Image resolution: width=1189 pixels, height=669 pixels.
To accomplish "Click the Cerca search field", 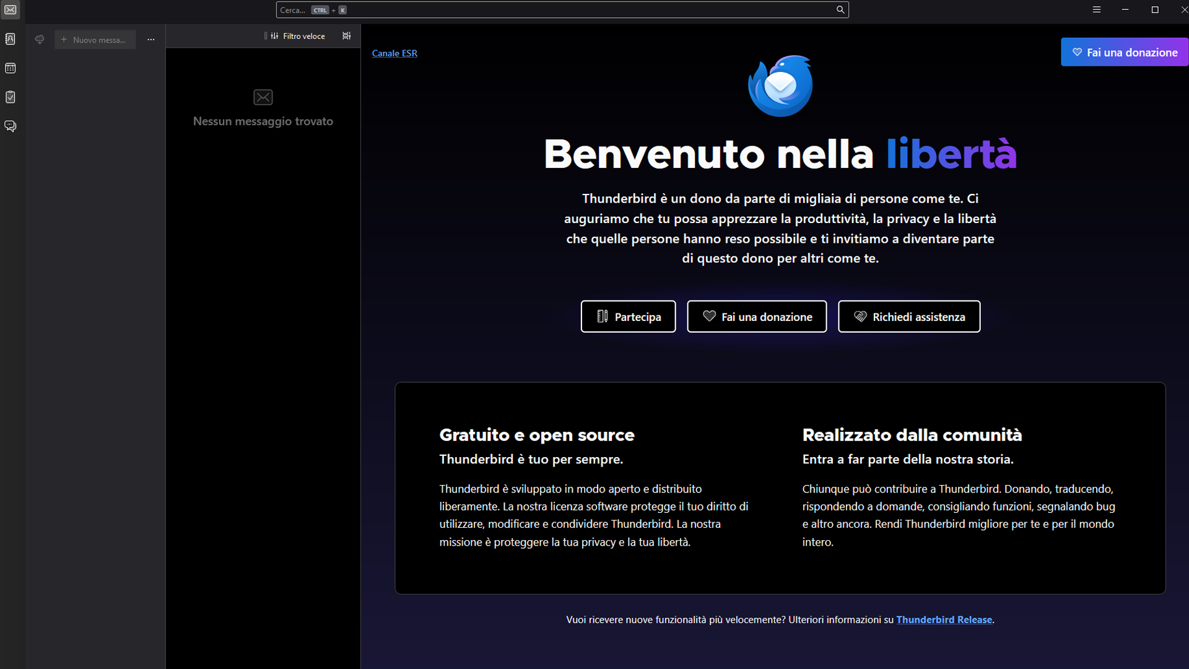I will (x=562, y=10).
